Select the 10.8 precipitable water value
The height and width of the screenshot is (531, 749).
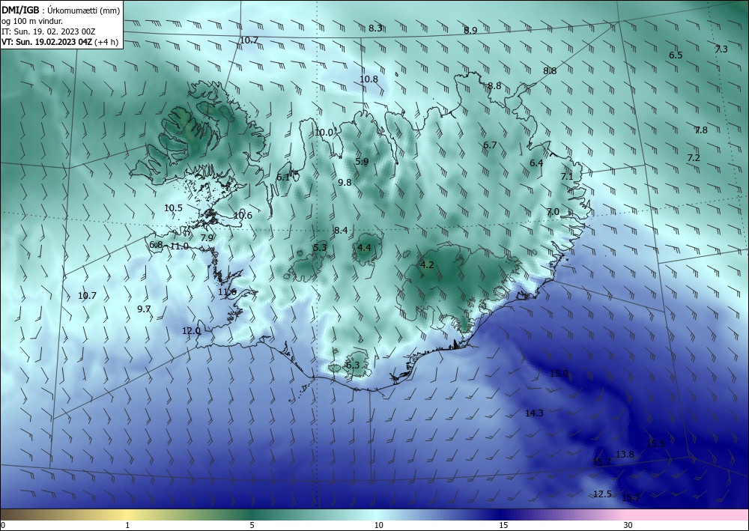[369, 79]
